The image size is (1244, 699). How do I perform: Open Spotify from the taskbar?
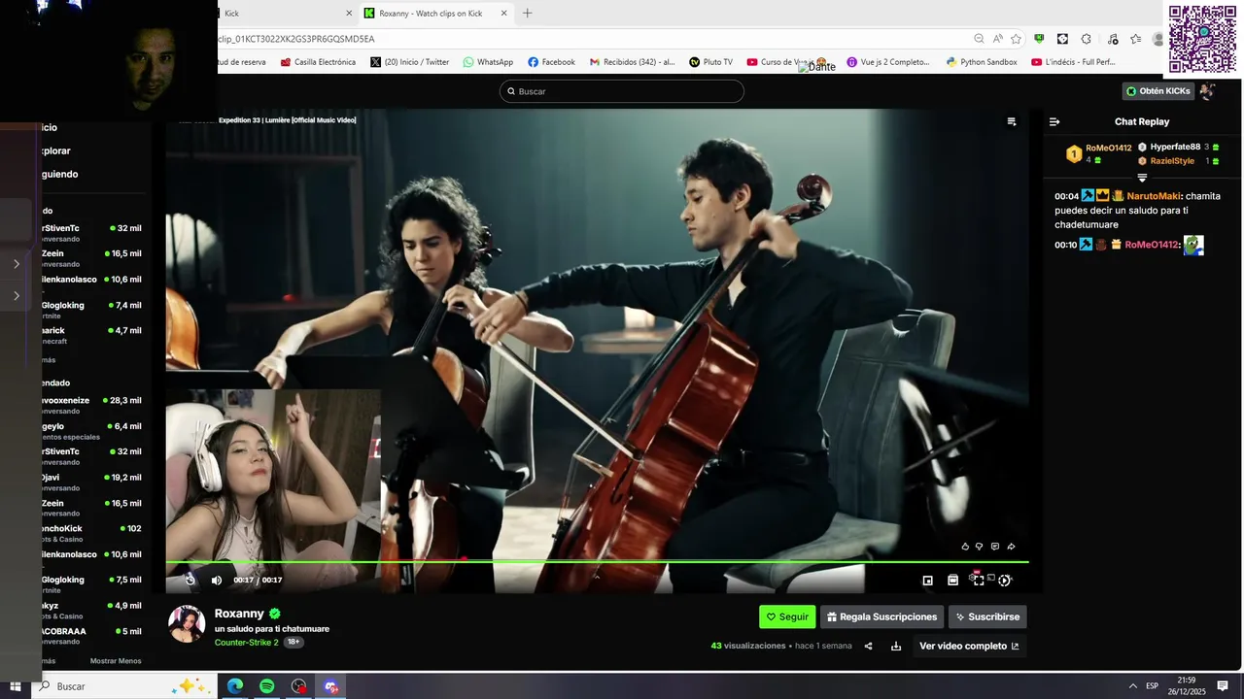267,686
